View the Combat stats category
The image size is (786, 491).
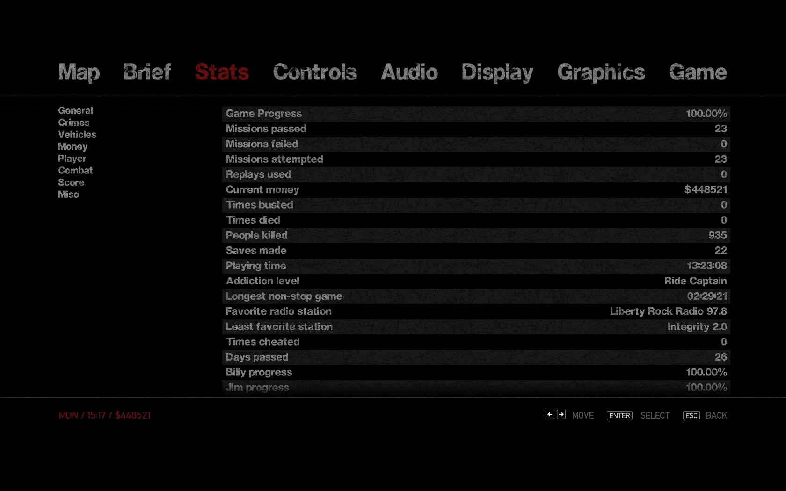[x=75, y=171]
